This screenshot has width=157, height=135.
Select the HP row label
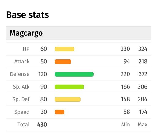coord(26,49)
